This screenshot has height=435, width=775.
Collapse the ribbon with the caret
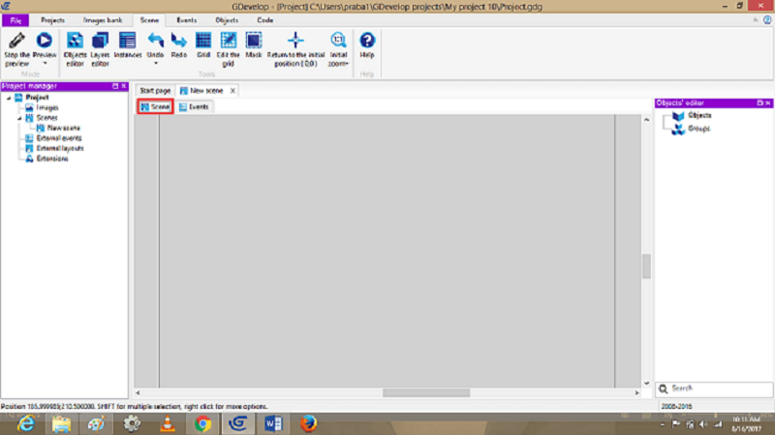(756, 20)
